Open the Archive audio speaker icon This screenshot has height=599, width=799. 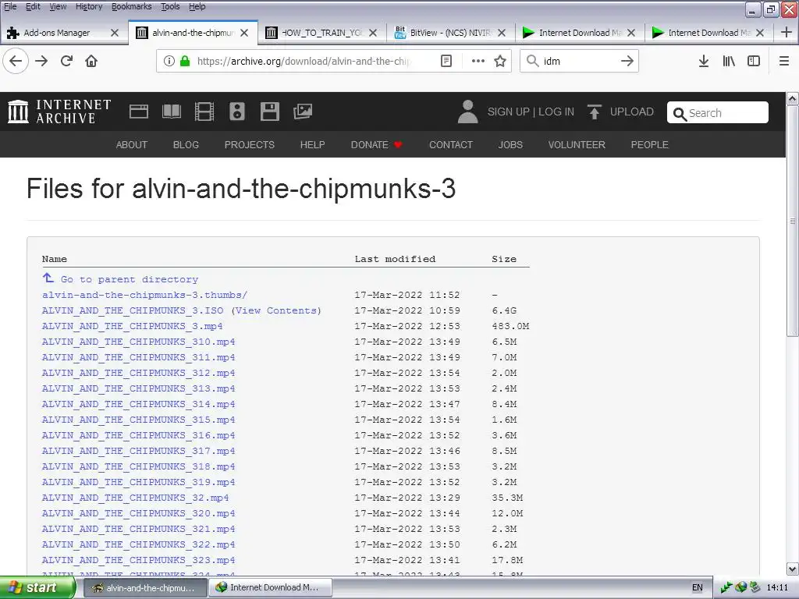pos(237,112)
